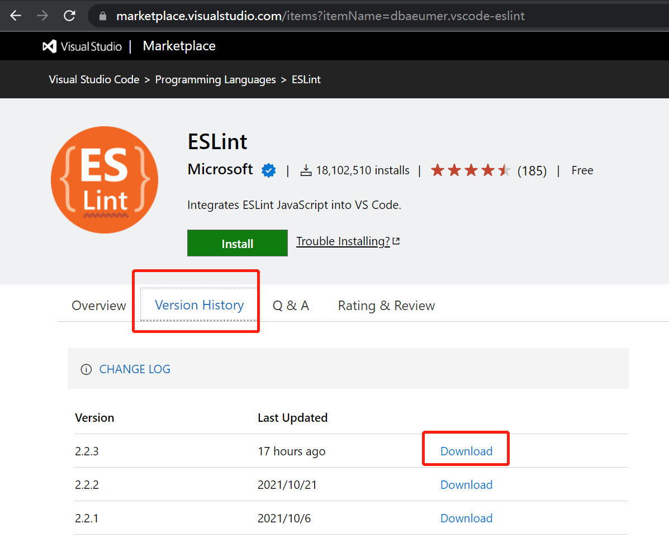The width and height of the screenshot is (669, 538).
Task: Navigate to the Programming Languages breadcrumb
Action: tap(215, 79)
